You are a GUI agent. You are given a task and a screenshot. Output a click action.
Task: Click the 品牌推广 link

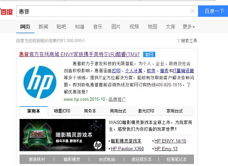117,99
